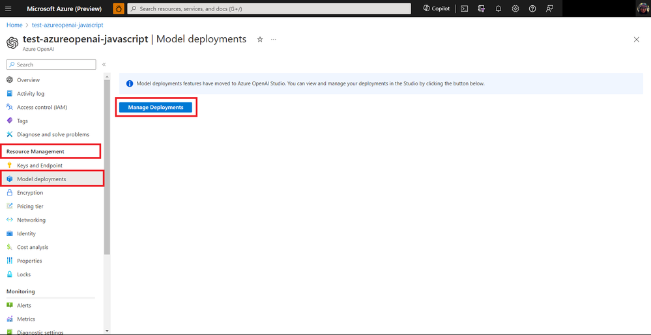Open Pricing tier page

point(31,207)
